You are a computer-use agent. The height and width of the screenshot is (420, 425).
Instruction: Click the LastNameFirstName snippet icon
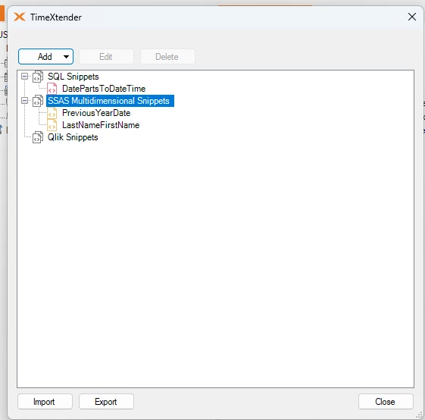(x=52, y=125)
